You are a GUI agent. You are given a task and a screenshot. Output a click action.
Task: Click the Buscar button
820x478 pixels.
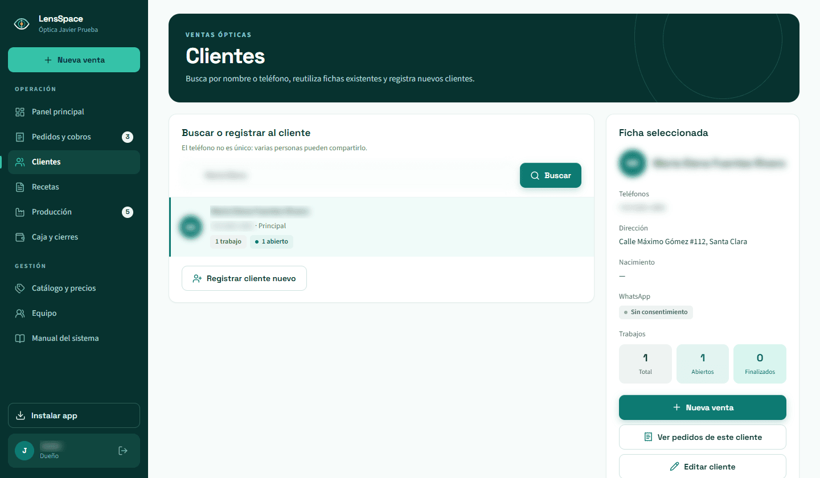(x=551, y=175)
